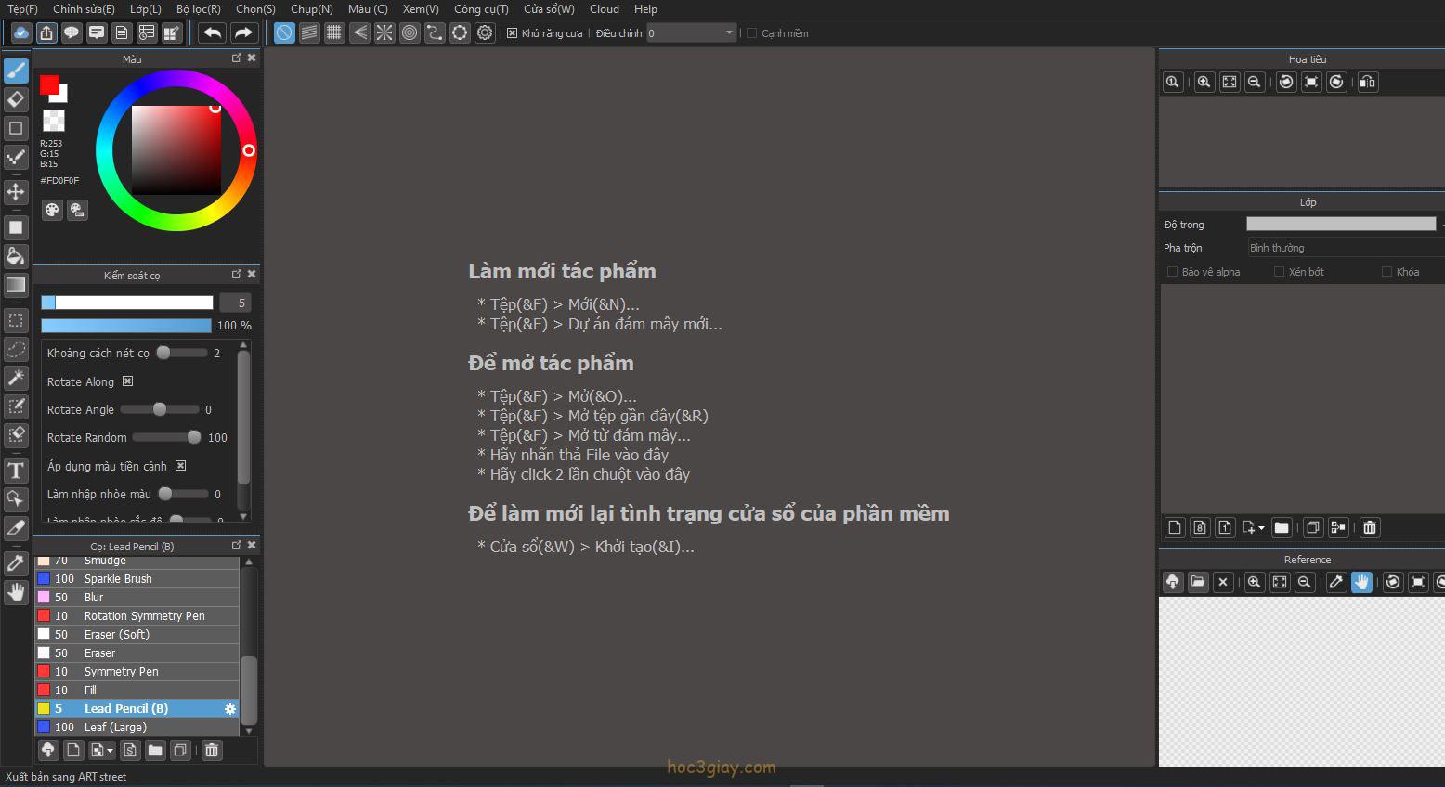Toggle Áp dụng màu tiền cảnh checkbox
The height and width of the screenshot is (787, 1445).
point(181,466)
